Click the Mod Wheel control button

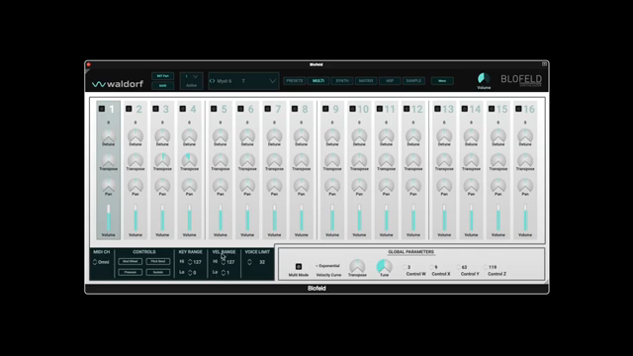tap(130, 261)
